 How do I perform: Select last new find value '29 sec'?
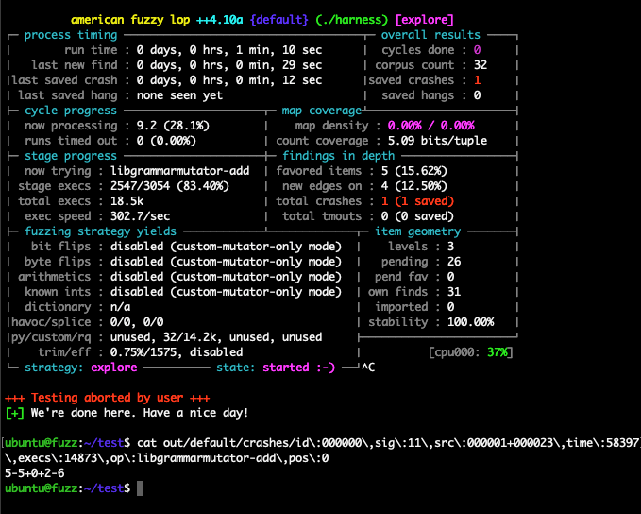[302, 65]
